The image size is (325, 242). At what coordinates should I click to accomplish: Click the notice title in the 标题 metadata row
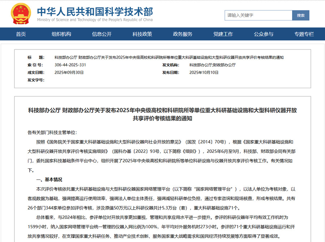pyautogui.click(x=169, y=57)
